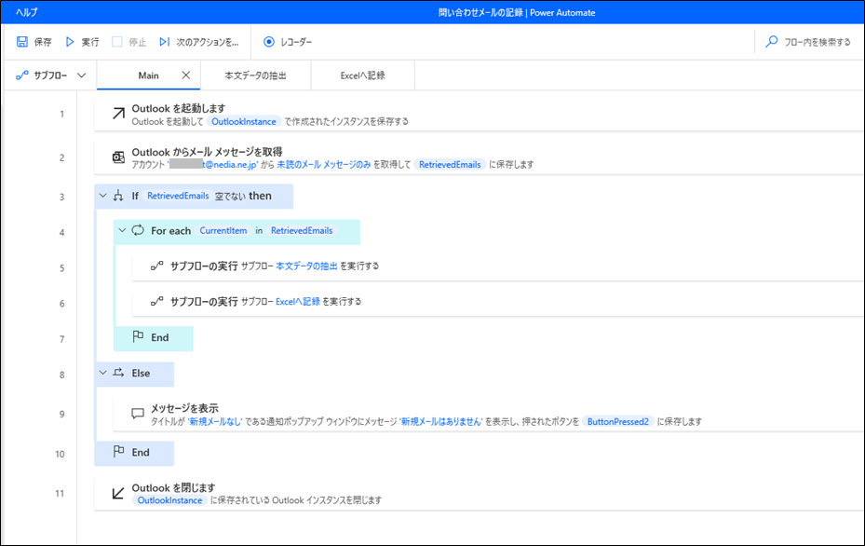Screen dimensions: 865x546
Task: Click the OutlookInstance variable in step 11
Action: point(169,500)
